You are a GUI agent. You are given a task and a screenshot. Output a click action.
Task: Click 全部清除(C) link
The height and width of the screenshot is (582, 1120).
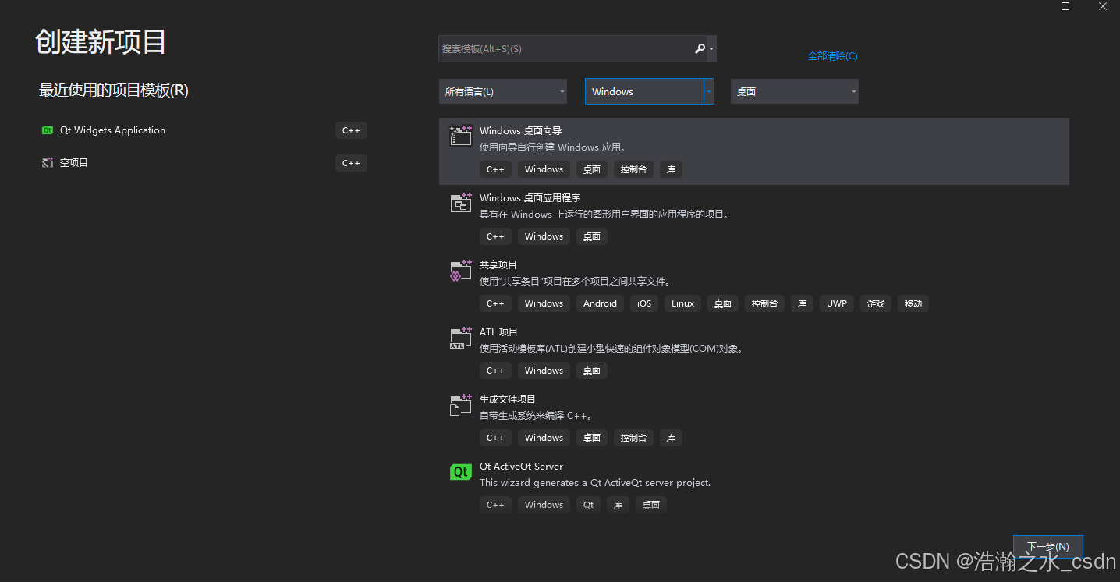click(832, 56)
